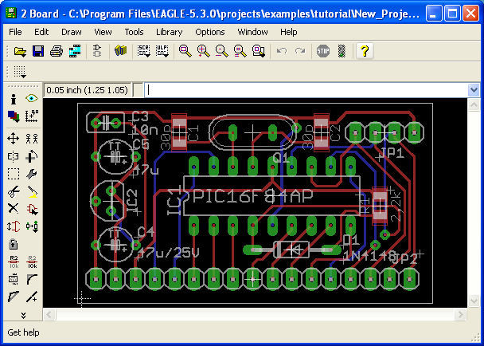This screenshot has width=484, height=346.
Task: Select the Add part tool
Action: 32,210
